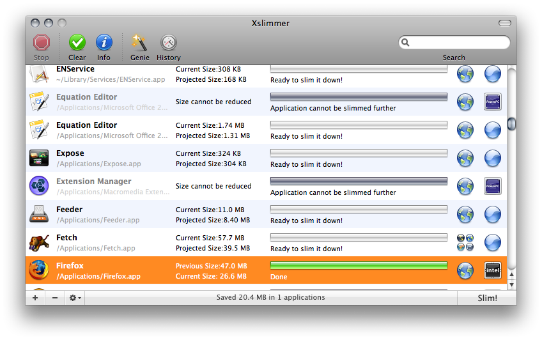Open the gear action menu dropdown
The image size is (542, 340).
click(x=75, y=298)
